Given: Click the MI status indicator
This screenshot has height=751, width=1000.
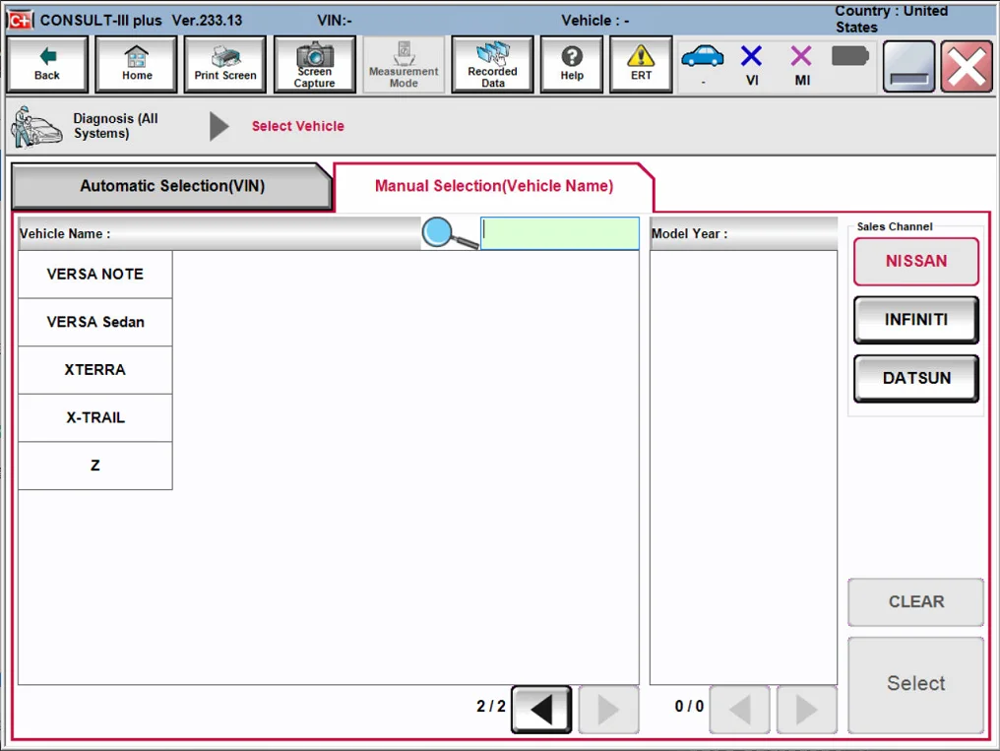Looking at the screenshot, I should [801, 63].
